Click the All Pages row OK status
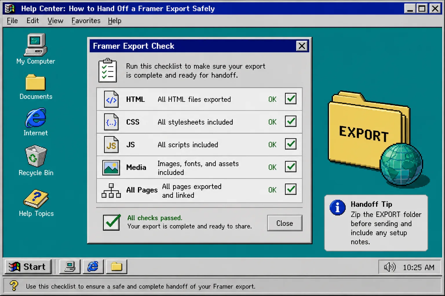The height and width of the screenshot is (296, 445). pos(272,190)
